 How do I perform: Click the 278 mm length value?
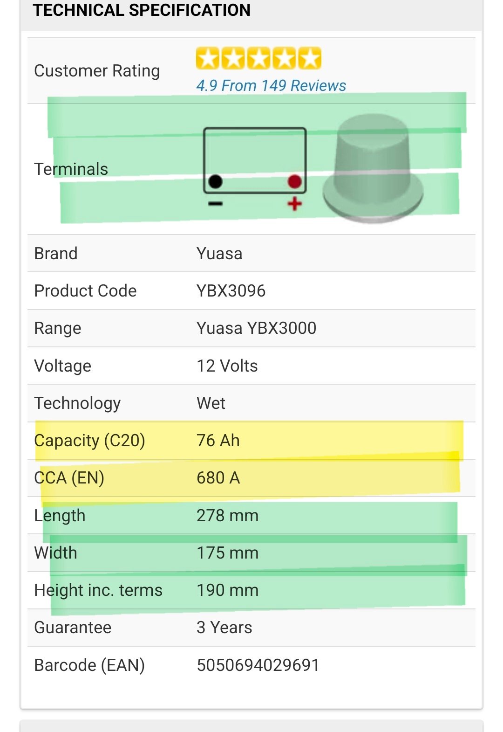tap(227, 516)
